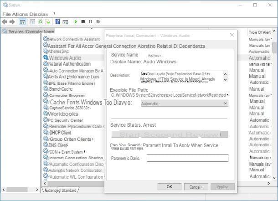The height and width of the screenshot is (201, 278).
Task: Click the gear icon beside AtheresSwc
Action: (x=46, y=51)
